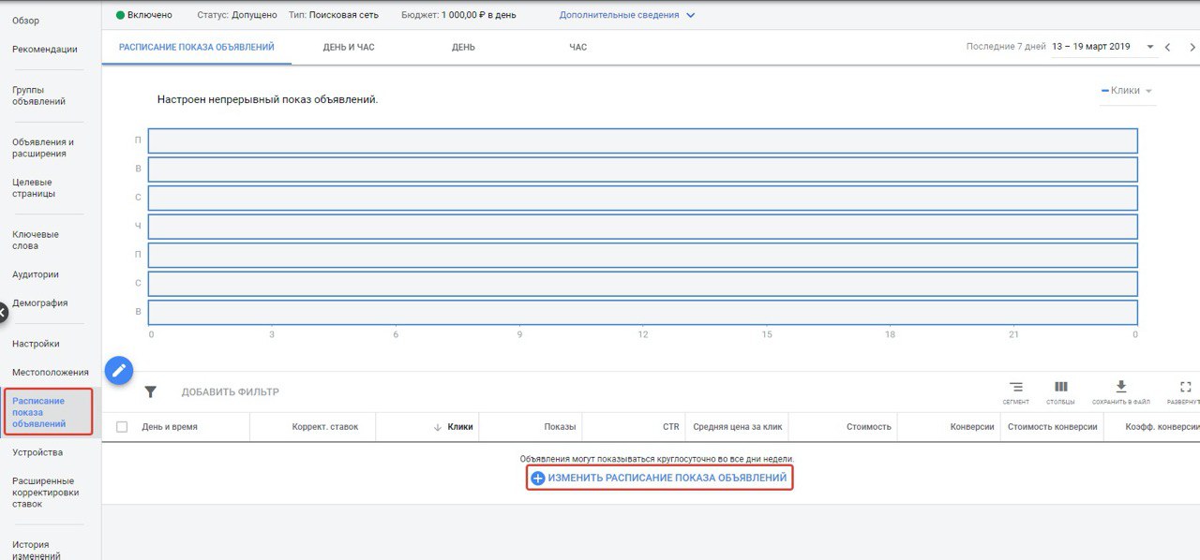
Task: Open Настройки in the sidebar
Action: pyautogui.click(x=36, y=344)
